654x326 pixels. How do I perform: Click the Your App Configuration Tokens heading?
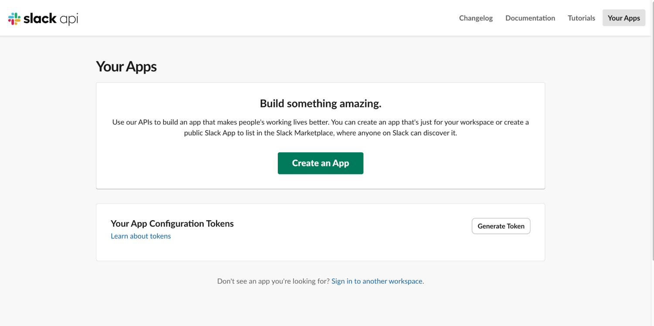pyautogui.click(x=172, y=223)
